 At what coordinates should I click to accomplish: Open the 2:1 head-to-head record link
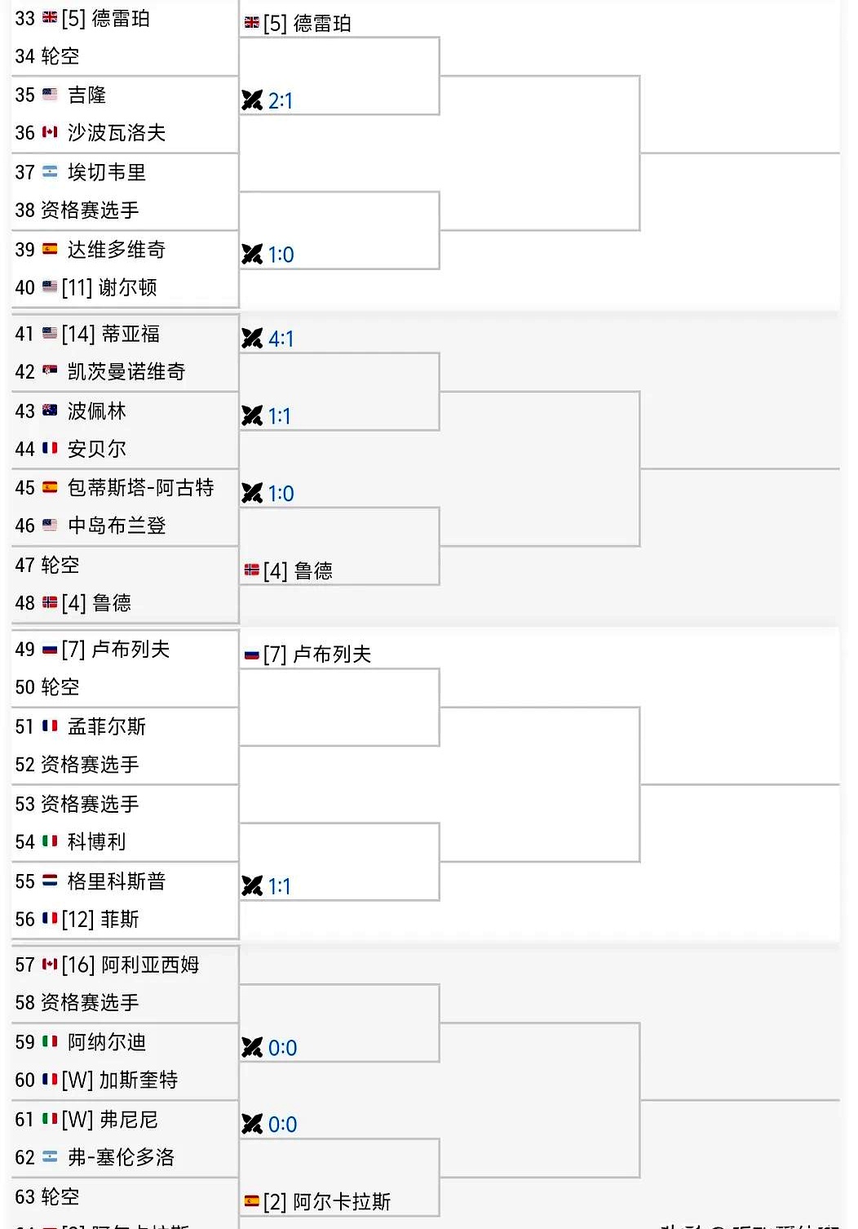tap(281, 100)
